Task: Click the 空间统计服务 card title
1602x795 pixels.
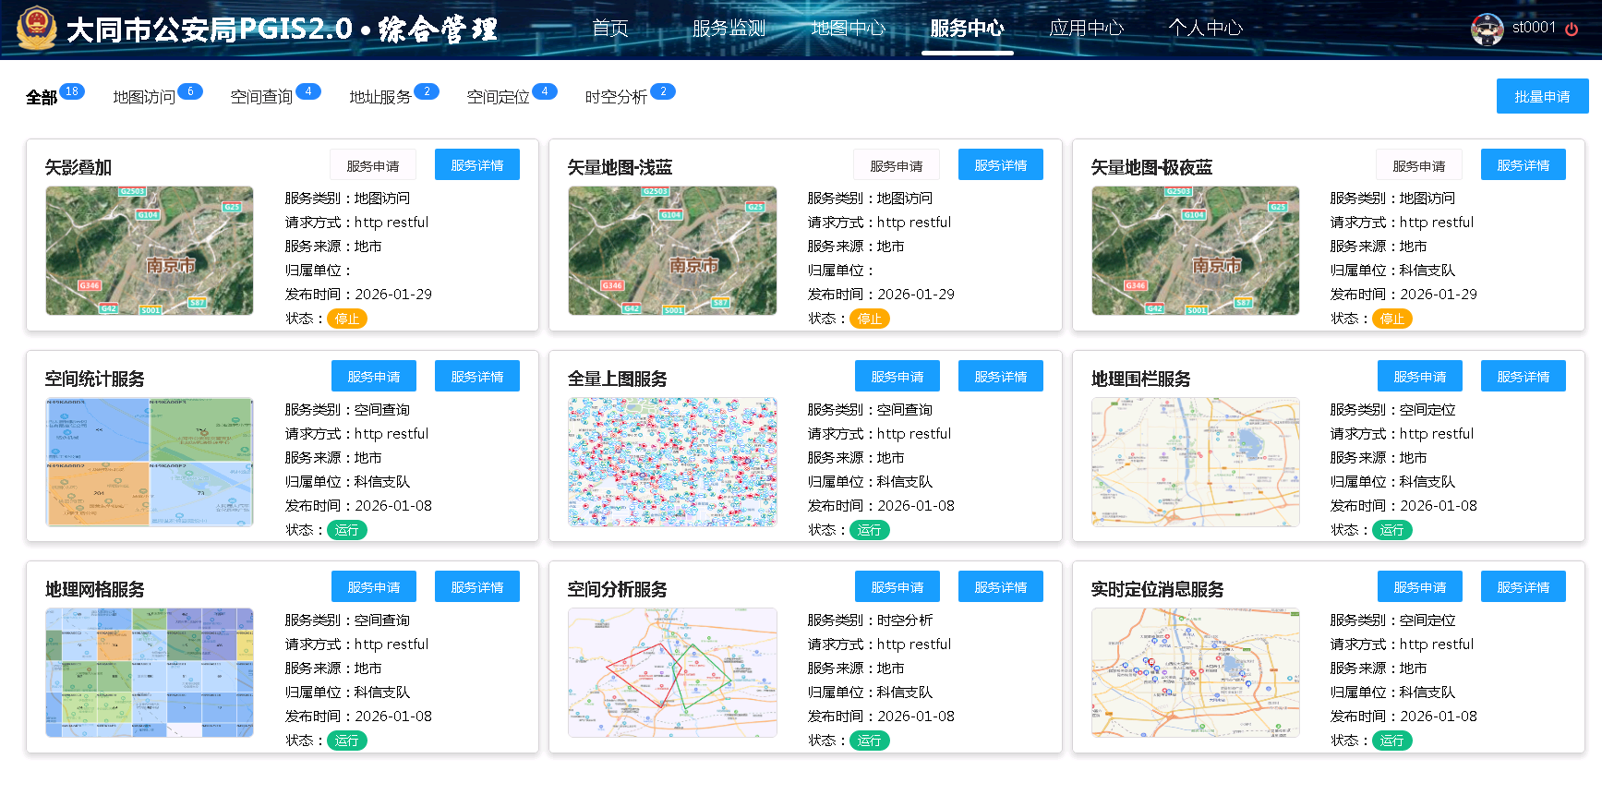Action: pos(95,379)
